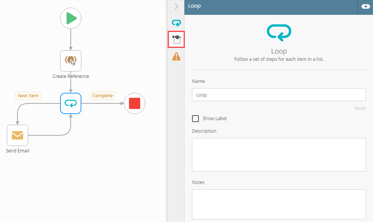Viewport: 373px width, 222px height.
Task: Enable the Show Label checkbox
Action: [x=195, y=119]
